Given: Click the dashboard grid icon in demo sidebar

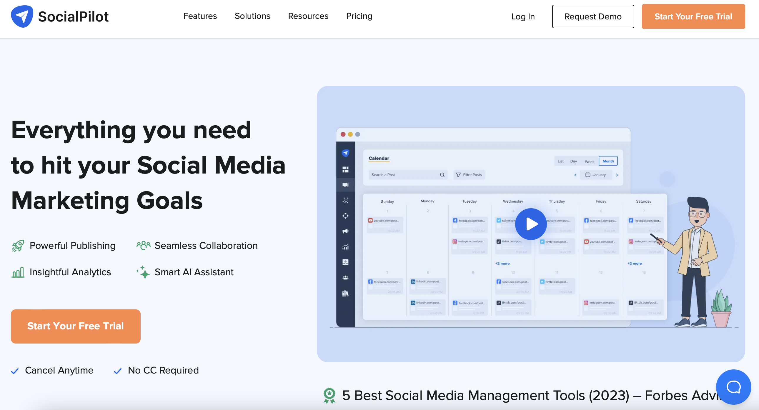Looking at the screenshot, I should click(345, 169).
